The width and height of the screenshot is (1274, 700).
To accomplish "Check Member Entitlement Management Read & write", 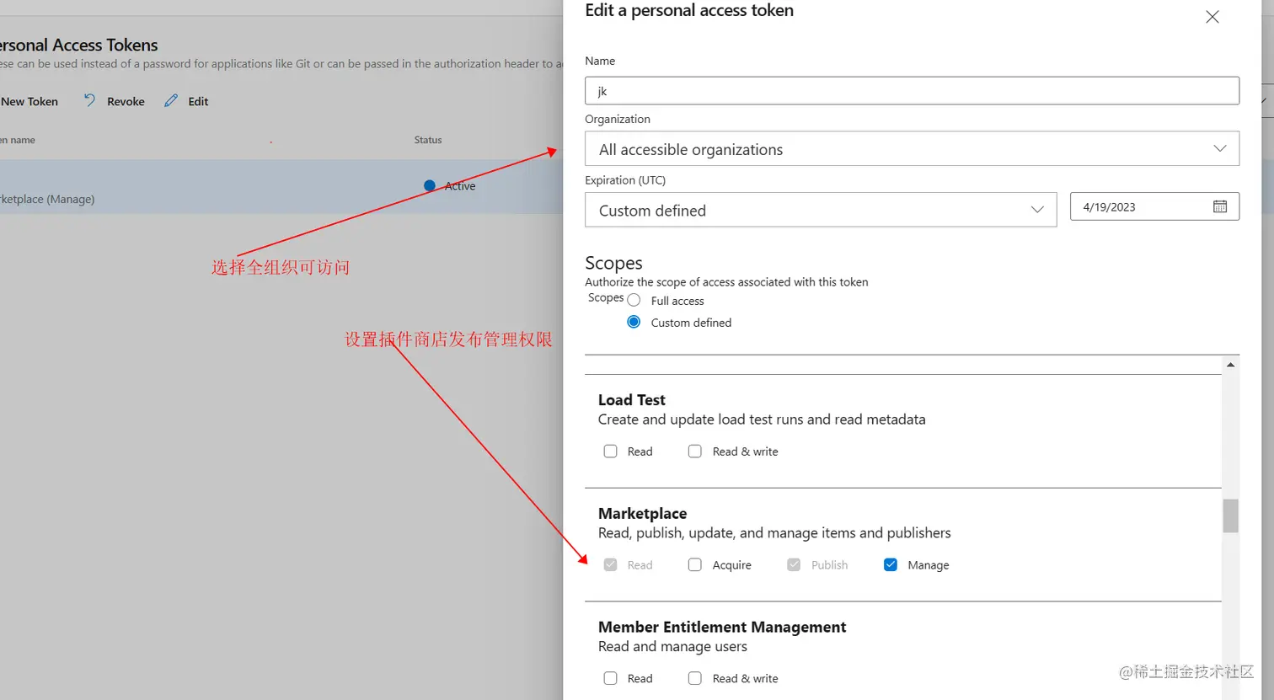I will tap(694, 678).
